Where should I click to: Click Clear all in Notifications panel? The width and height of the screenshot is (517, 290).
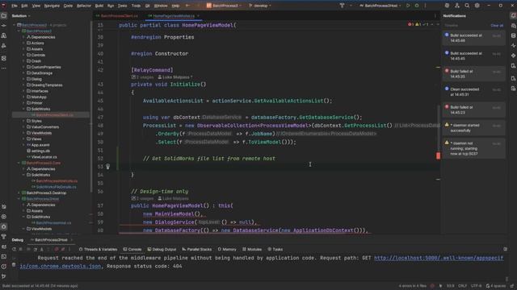tap(497, 25)
